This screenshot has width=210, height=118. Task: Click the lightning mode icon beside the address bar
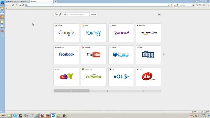[171, 5]
